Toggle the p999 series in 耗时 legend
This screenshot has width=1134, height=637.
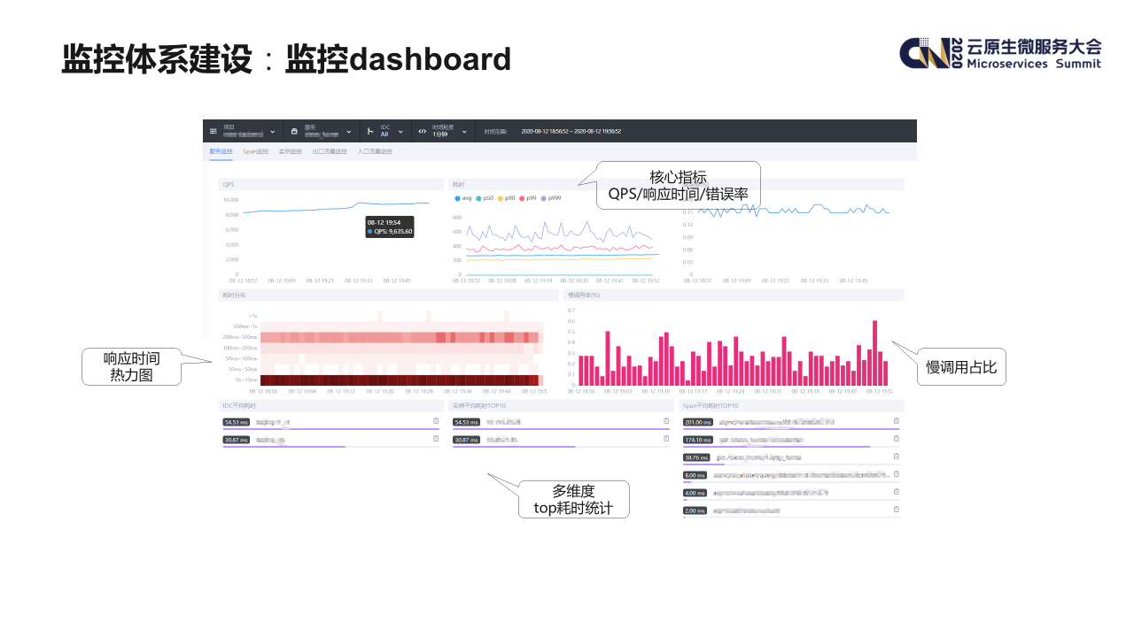(551, 198)
